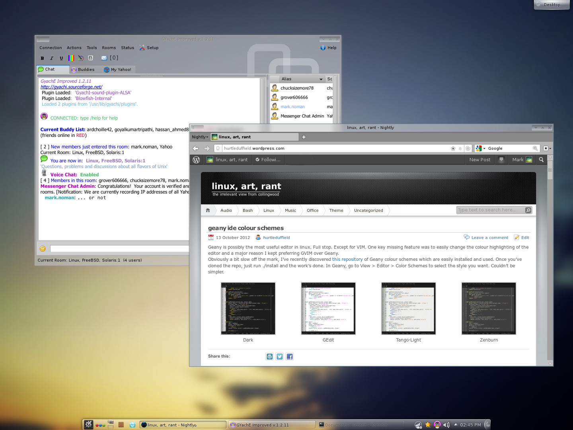Screen dimensions: 573x430
Task: Switch to the My Yahoo! tab
Action: point(117,70)
